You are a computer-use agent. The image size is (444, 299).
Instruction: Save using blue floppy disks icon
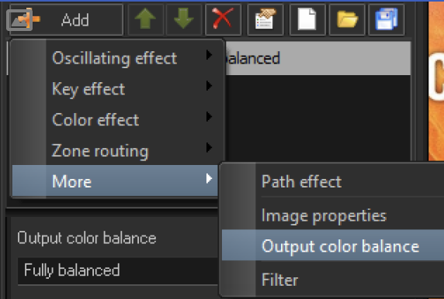coord(387,19)
